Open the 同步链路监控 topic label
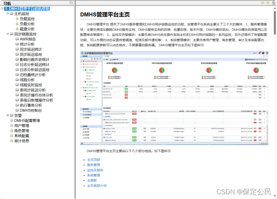 (x=25, y=34)
